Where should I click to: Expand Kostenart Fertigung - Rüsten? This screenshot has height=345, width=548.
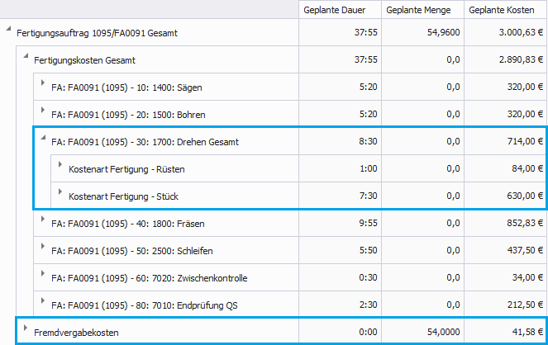(60, 168)
